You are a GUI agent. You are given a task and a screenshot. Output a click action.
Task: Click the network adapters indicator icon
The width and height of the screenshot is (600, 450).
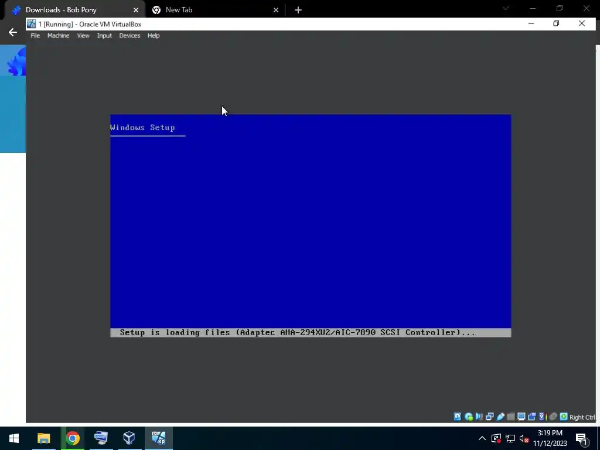click(489, 417)
